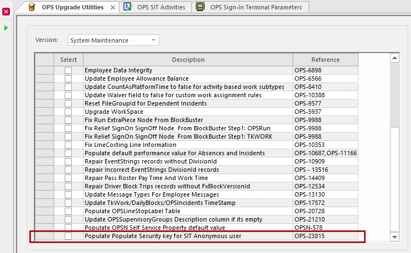Close the OPS Upgrade Utilities tab
This screenshot has height=253, width=411.
[x=113, y=8]
